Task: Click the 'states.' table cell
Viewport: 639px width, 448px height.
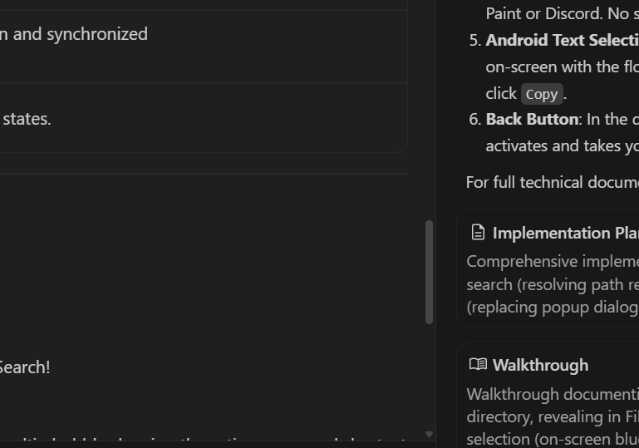Action: pos(26,119)
